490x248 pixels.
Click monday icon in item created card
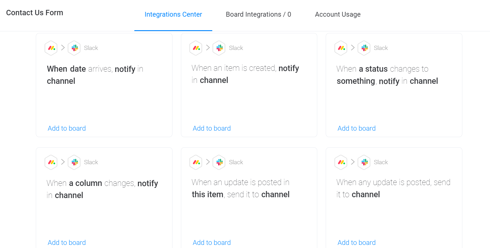[196, 48]
